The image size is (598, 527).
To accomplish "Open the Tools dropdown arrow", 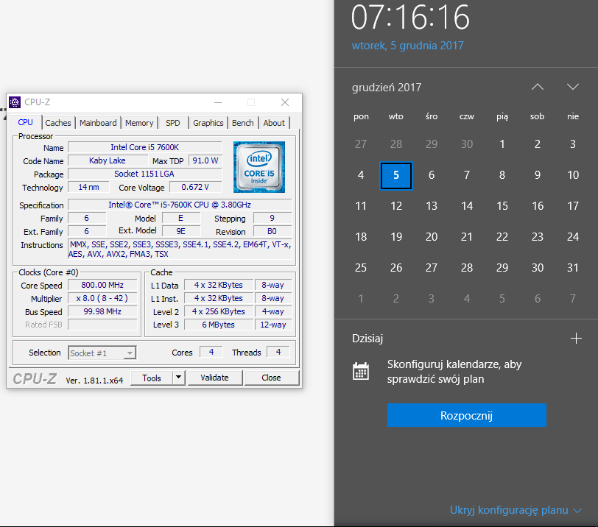I will point(178,378).
